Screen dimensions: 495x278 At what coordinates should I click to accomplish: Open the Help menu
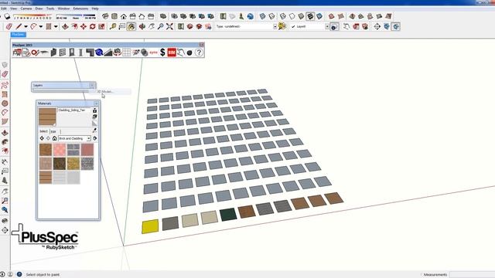(95, 8)
